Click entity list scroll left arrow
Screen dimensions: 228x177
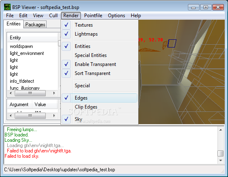[x=11, y=93]
